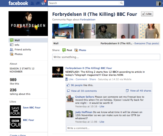The image size is (163, 136).
Task: Click comment bubble icon by View all comments
Action: click(69, 91)
